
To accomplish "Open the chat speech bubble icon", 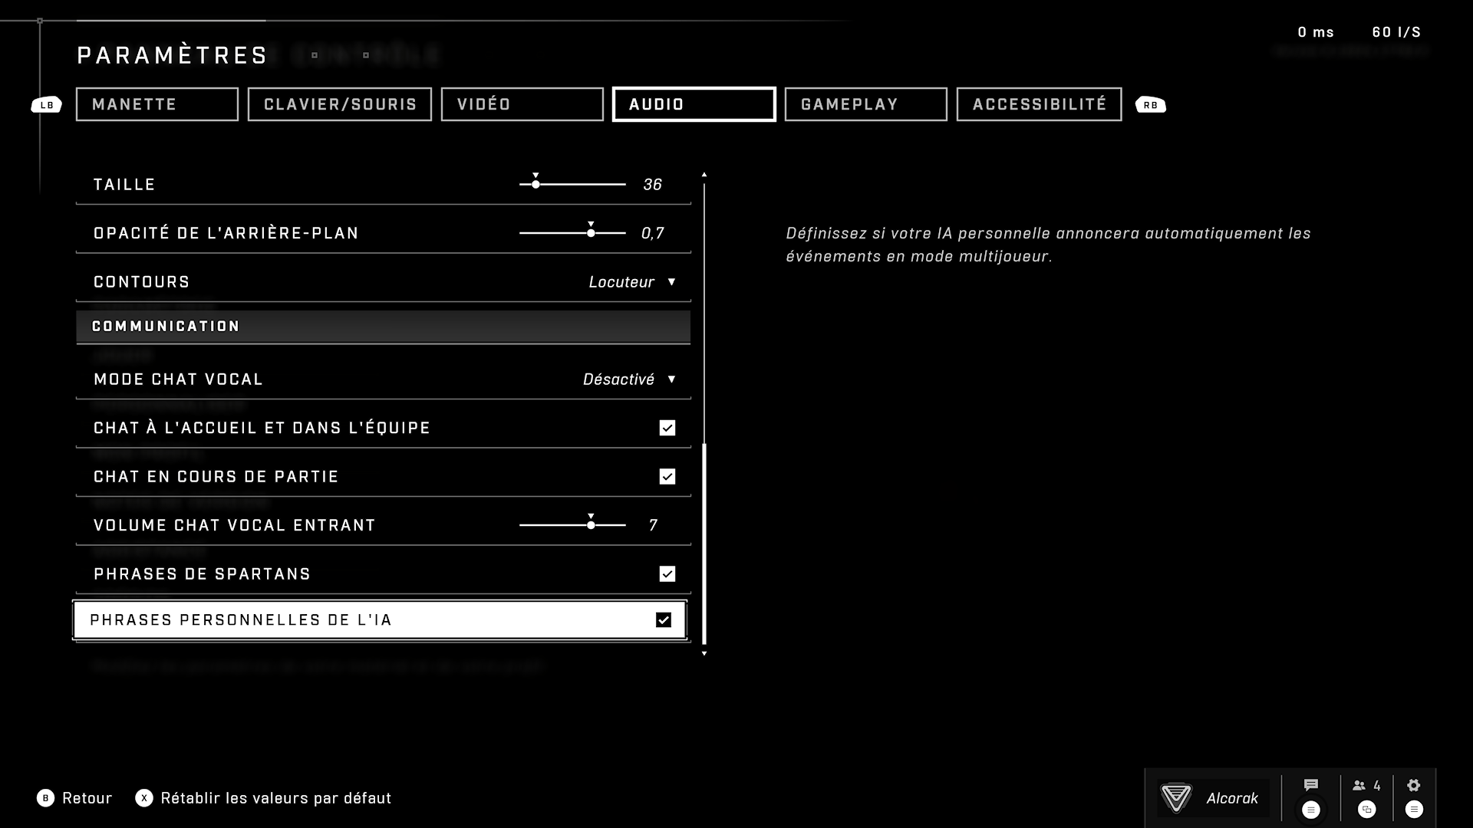I will click(1310, 785).
